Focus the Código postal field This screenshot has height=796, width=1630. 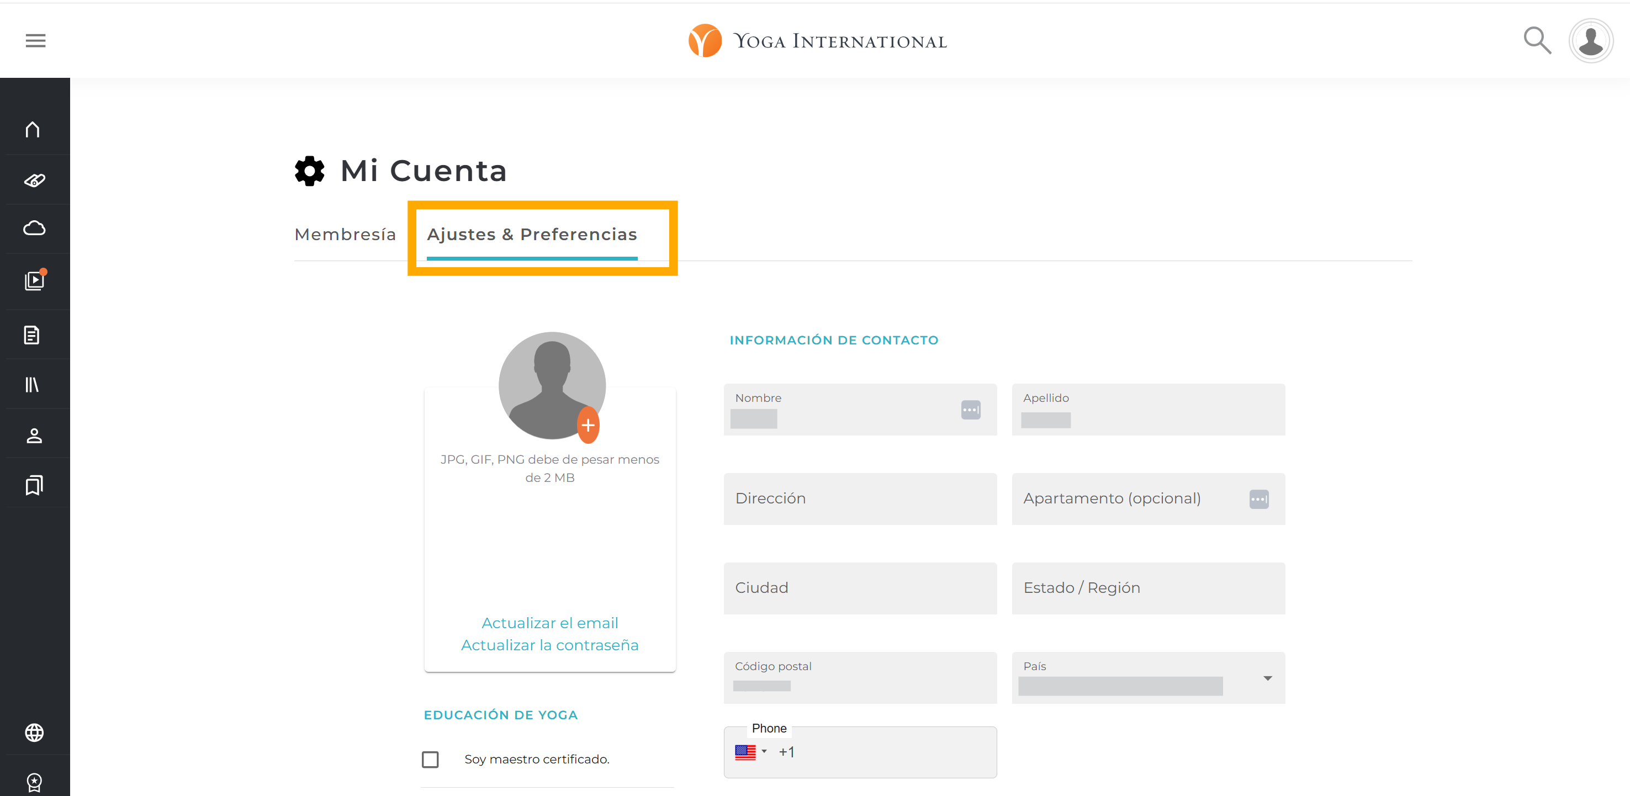860,677
